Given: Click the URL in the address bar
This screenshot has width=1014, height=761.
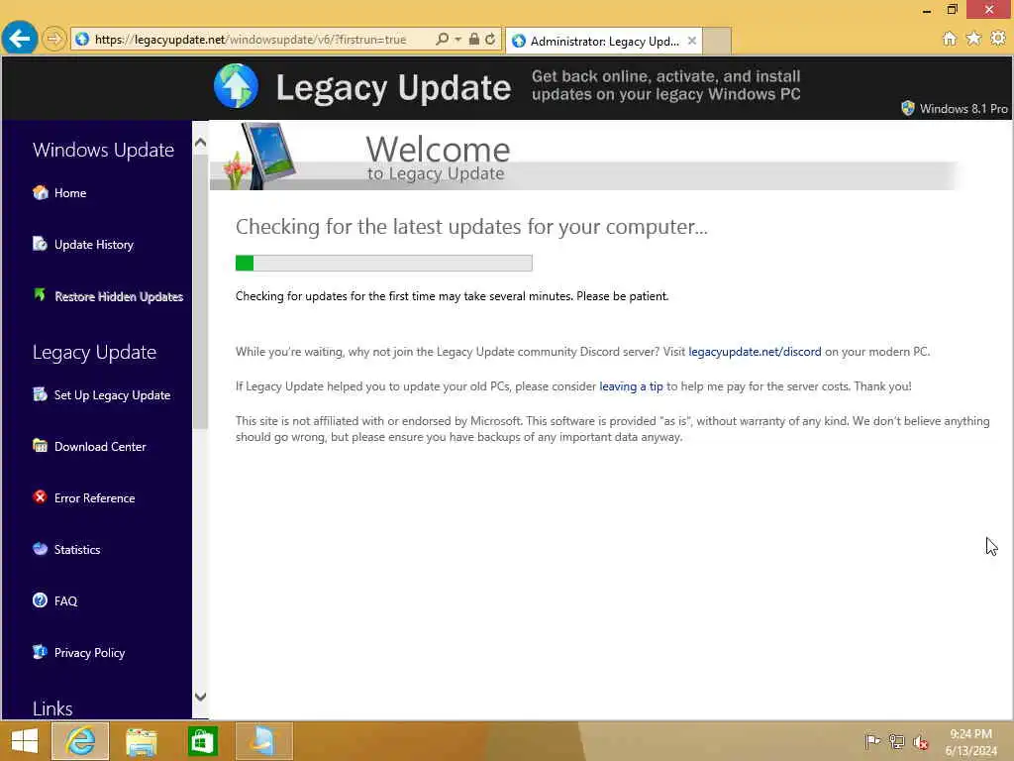Looking at the screenshot, I should point(251,40).
